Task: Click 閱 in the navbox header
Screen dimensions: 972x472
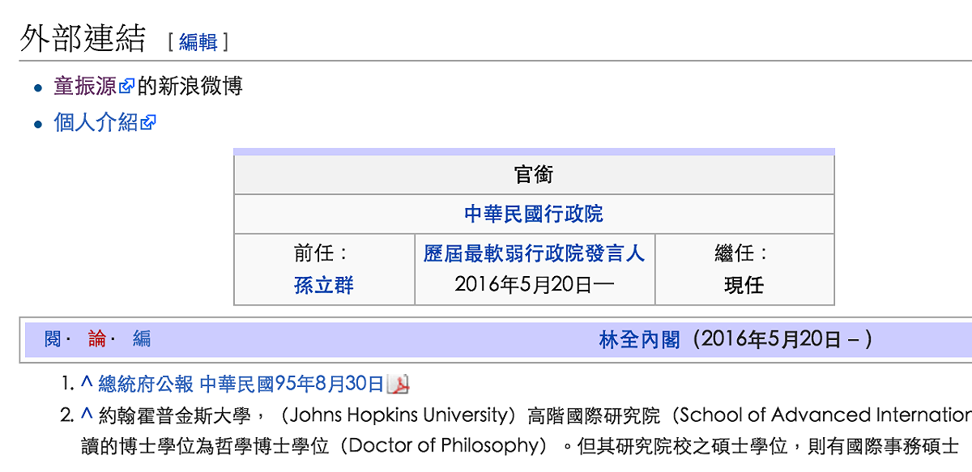Action: click(x=53, y=339)
